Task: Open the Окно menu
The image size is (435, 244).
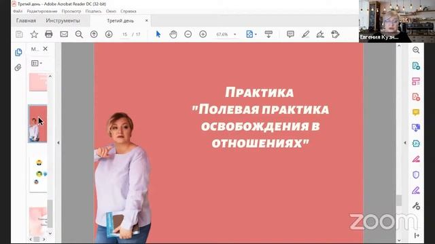Action: (111, 12)
